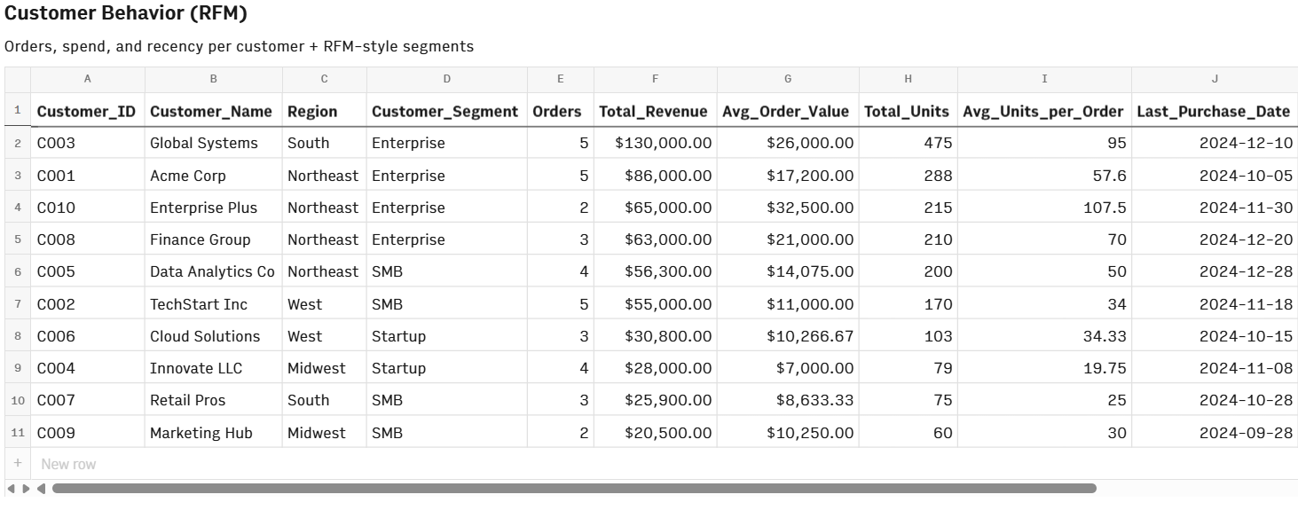This screenshot has width=1298, height=518.
Task: Click the cell with date 2024-12-28
Action: pos(1213,271)
